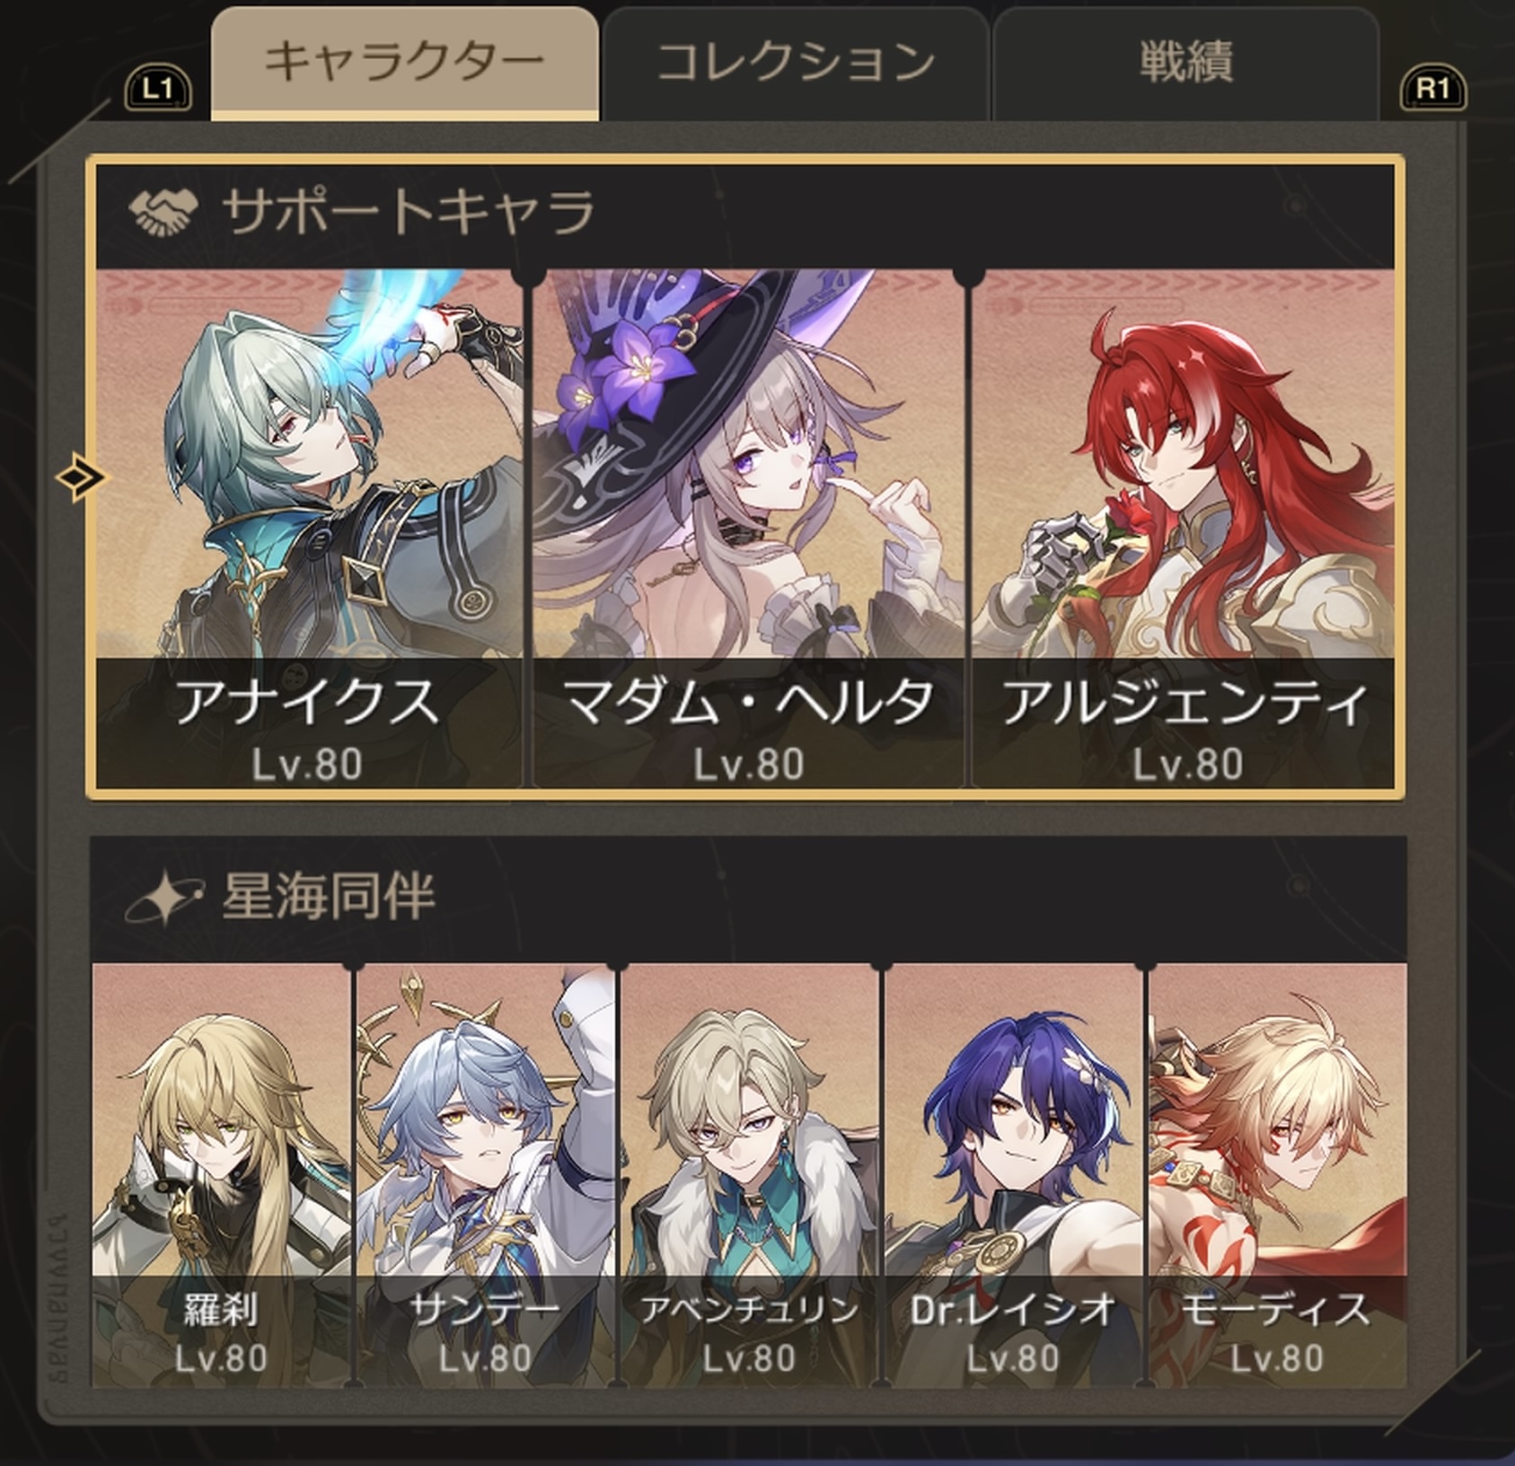Select the アルジェンティ character card
The height and width of the screenshot is (1466, 1515).
pyautogui.click(x=1184, y=529)
